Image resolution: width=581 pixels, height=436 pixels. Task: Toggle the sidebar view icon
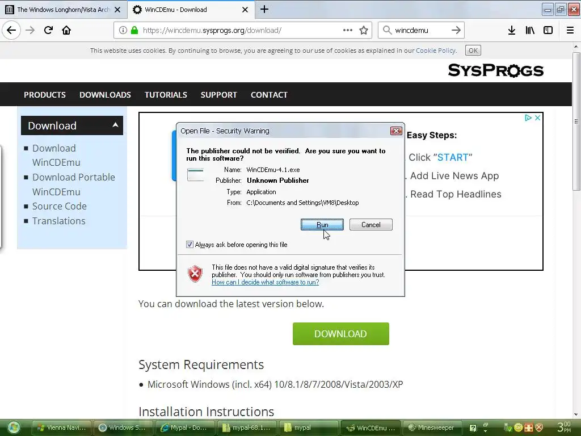[548, 30]
